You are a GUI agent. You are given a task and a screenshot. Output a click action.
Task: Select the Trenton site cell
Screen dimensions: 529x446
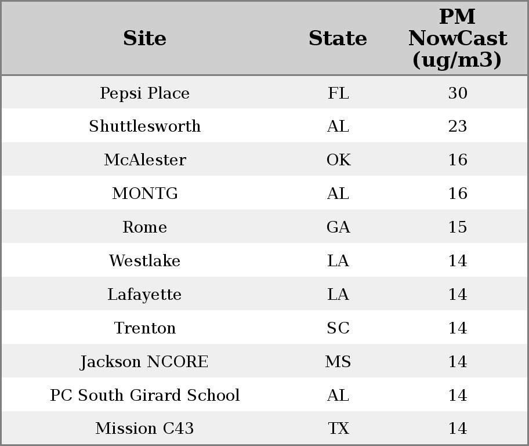point(144,328)
